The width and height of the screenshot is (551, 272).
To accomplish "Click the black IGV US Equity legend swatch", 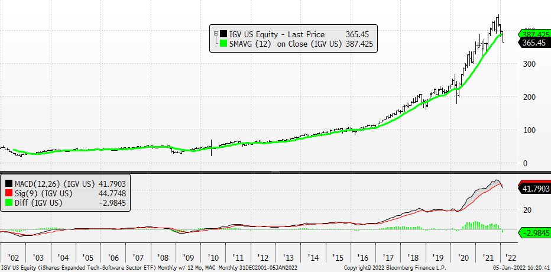I will (x=223, y=34).
